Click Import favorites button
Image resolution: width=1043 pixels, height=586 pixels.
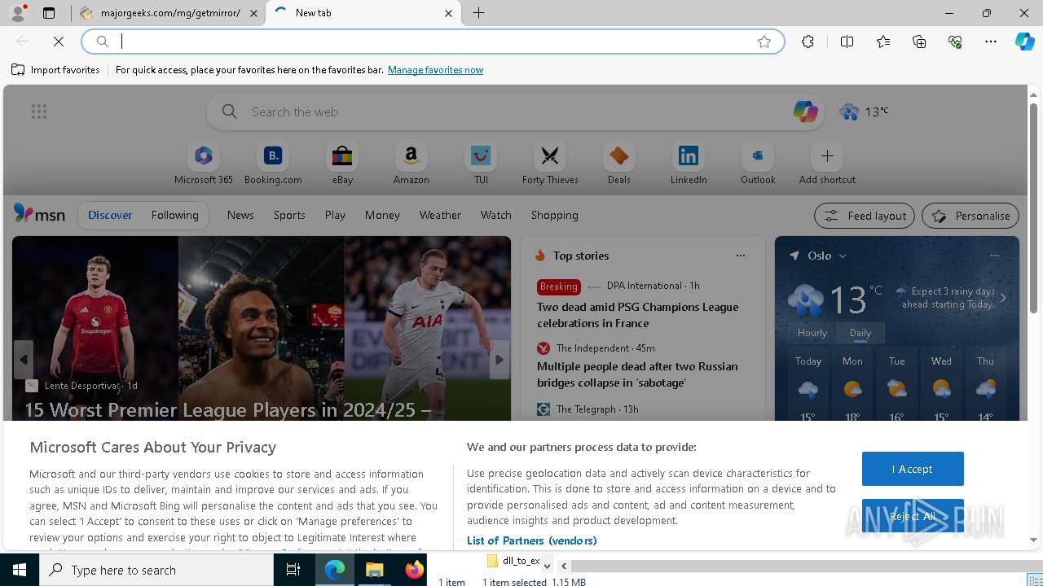click(55, 70)
